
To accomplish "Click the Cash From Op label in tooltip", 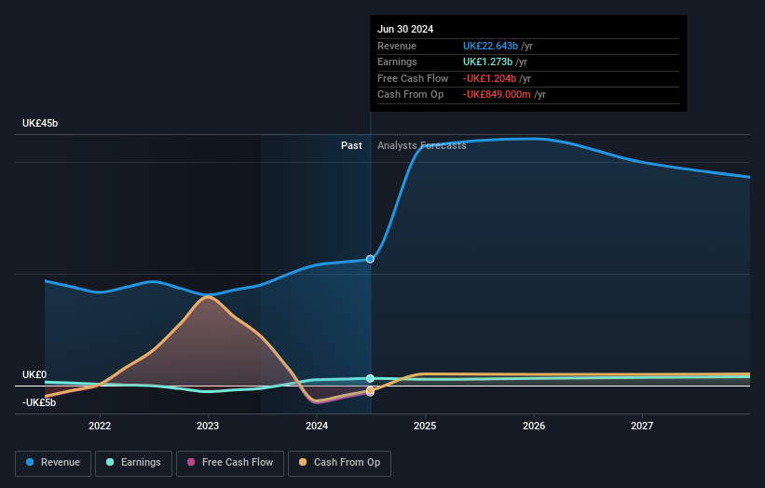I will (410, 95).
